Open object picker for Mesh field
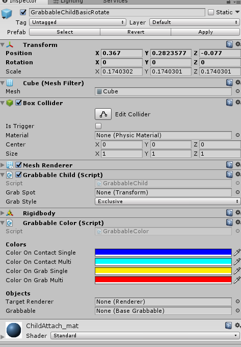 coord(237,91)
